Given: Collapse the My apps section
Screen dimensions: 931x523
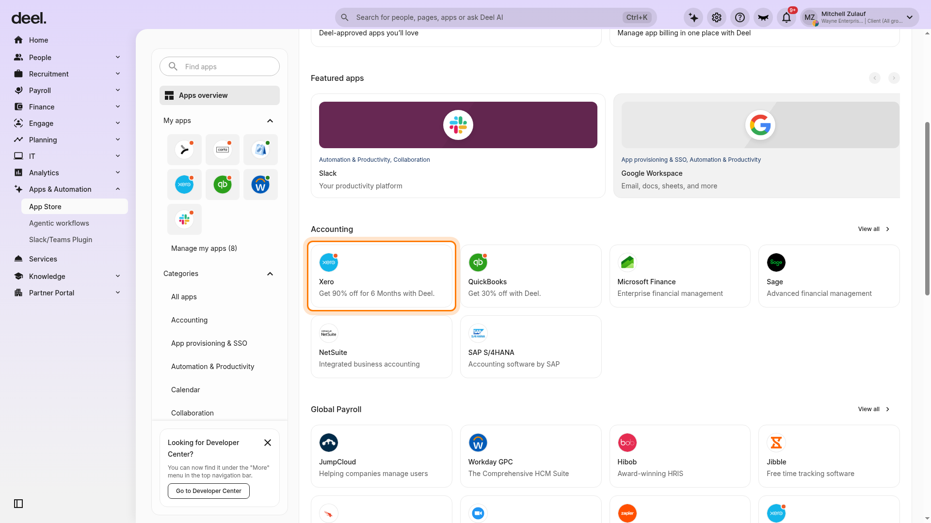Looking at the screenshot, I should coord(270,121).
